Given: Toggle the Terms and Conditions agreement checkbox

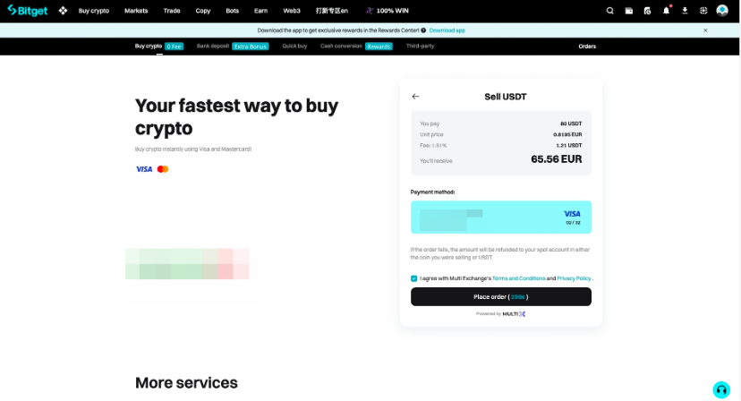Looking at the screenshot, I should [x=414, y=278].
